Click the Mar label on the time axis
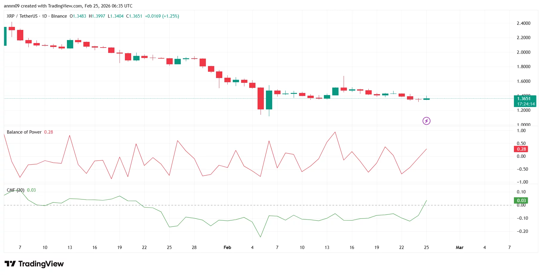This screenshot has height=275, width=542. pyautogui.click(x=460, y=247)
